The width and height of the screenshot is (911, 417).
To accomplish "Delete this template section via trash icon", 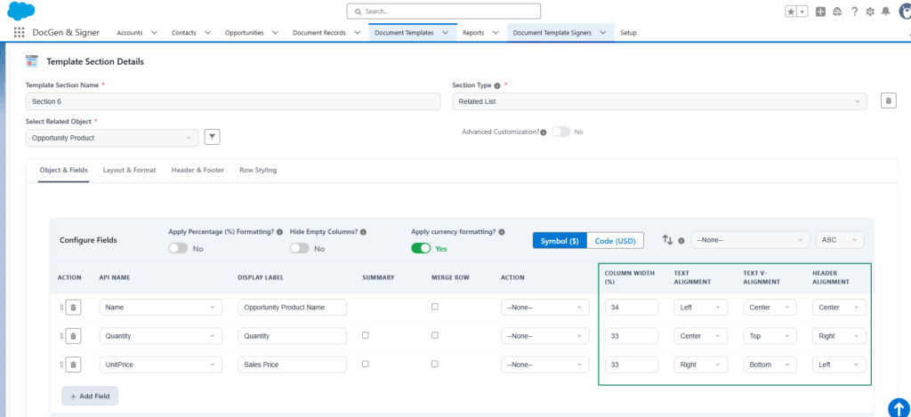I will (x=888, y=101).
